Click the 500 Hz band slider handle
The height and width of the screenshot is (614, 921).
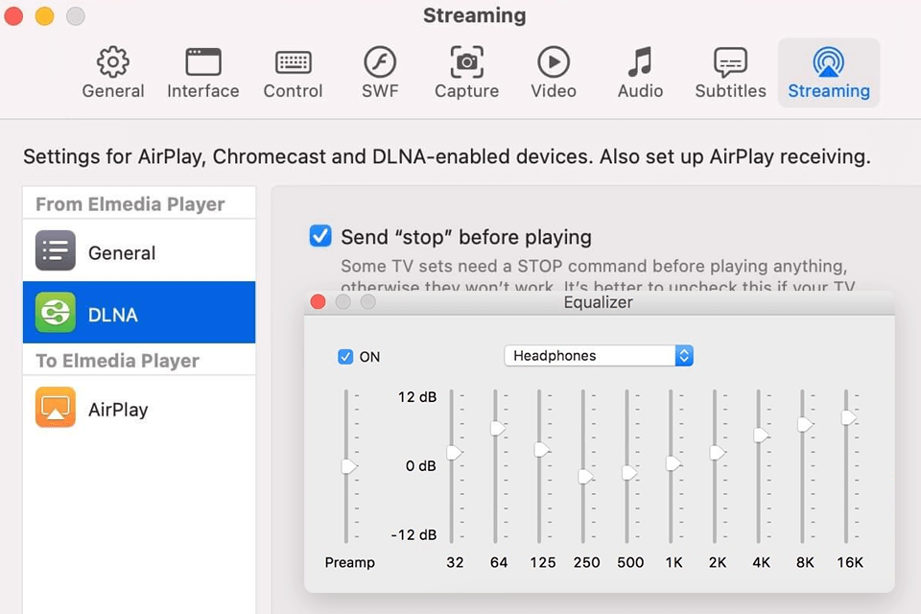(629, 472)
